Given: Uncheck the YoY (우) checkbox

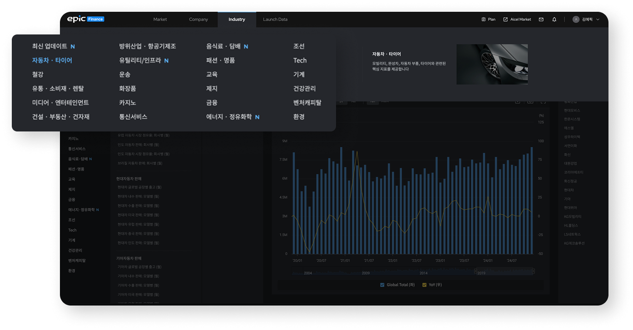Looking at the screenshot, I should [424, 285].
